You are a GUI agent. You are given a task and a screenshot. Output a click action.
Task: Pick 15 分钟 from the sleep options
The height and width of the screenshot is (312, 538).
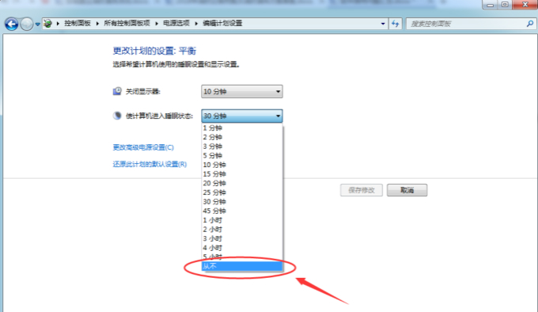click(242, 174)
